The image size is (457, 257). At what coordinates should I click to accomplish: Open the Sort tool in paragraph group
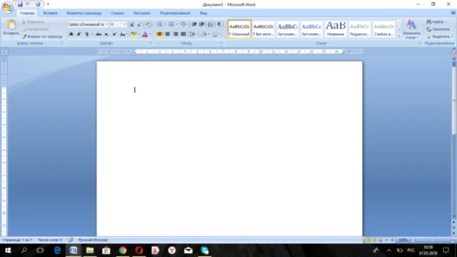click(x=210, y=24)
